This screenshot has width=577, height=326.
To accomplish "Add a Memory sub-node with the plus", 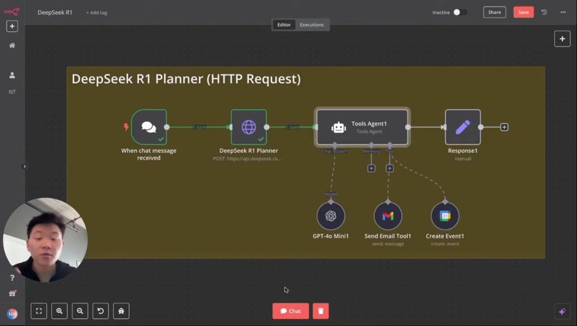I will click(x=371, y=169).
